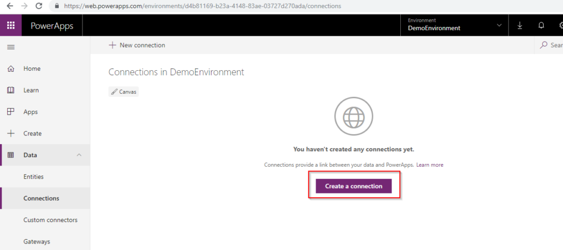Click the padlock site security icon
This screenshot has height=250, width=563.
tap(56, 6)
